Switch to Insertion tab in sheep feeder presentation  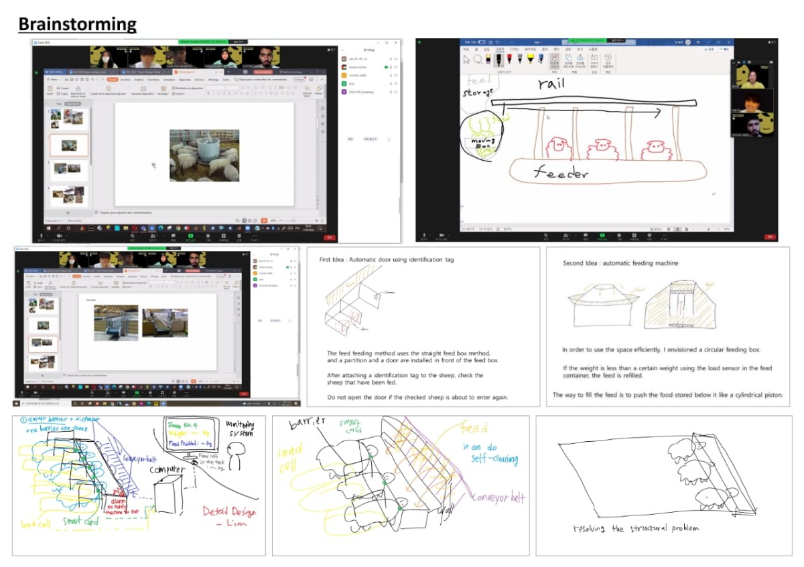pos(125,79)
